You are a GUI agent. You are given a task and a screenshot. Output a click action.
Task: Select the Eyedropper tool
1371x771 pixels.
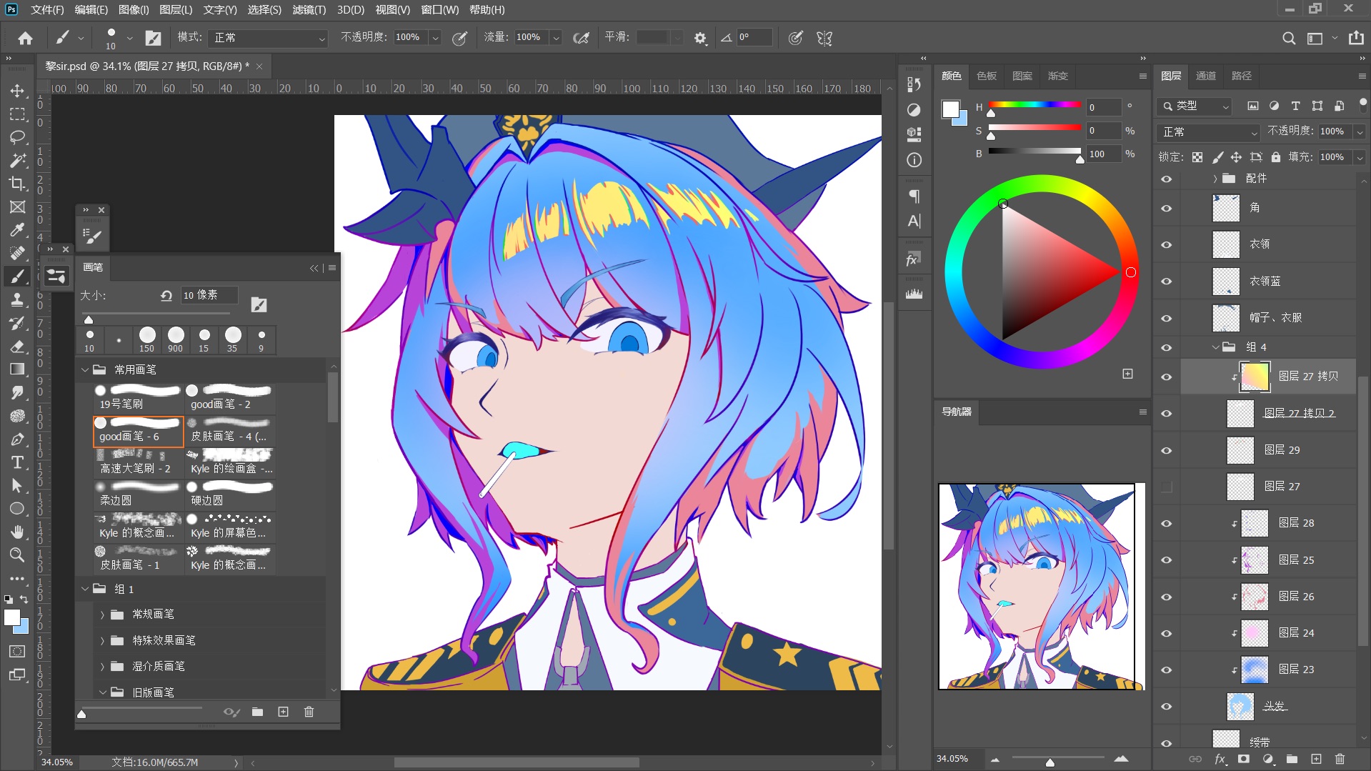coord(17,230)
